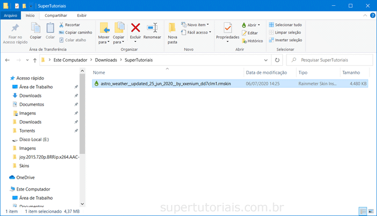
Task: Open Este Computador in the sidebar tree
Action: tap(30, 189)
